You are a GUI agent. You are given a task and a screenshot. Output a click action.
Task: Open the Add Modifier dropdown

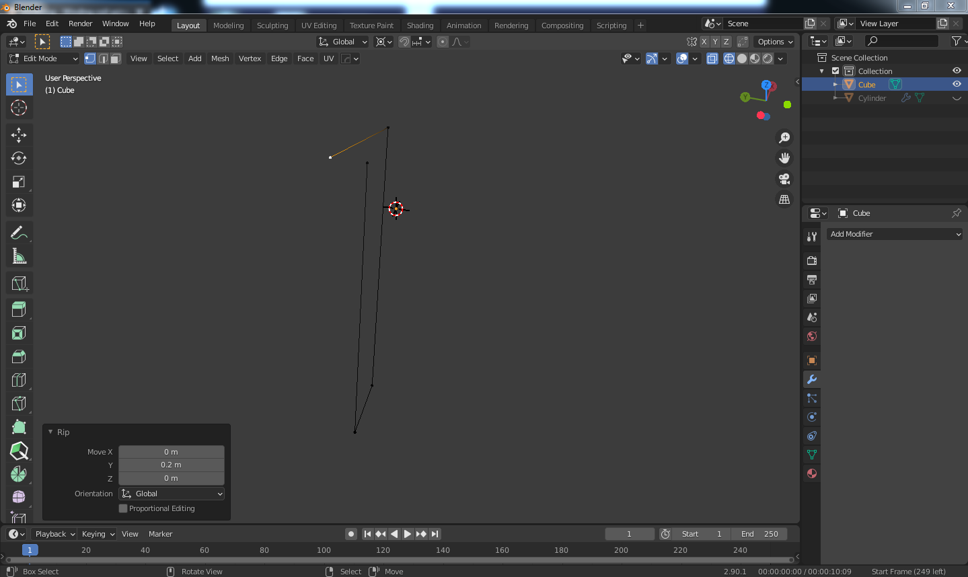click(895, 234)
